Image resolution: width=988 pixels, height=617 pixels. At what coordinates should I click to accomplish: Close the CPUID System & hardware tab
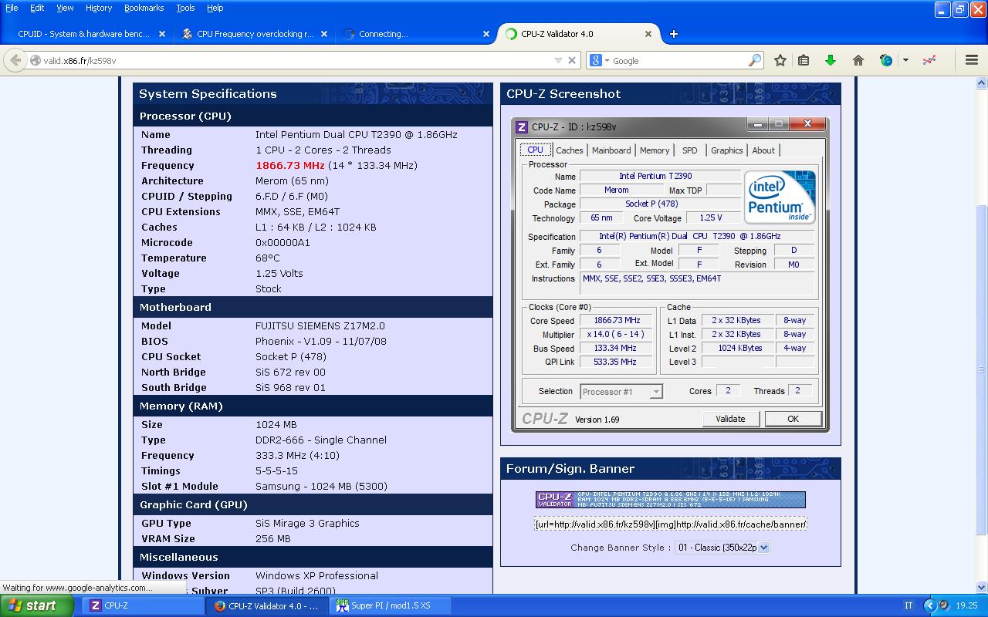point(162,34)
